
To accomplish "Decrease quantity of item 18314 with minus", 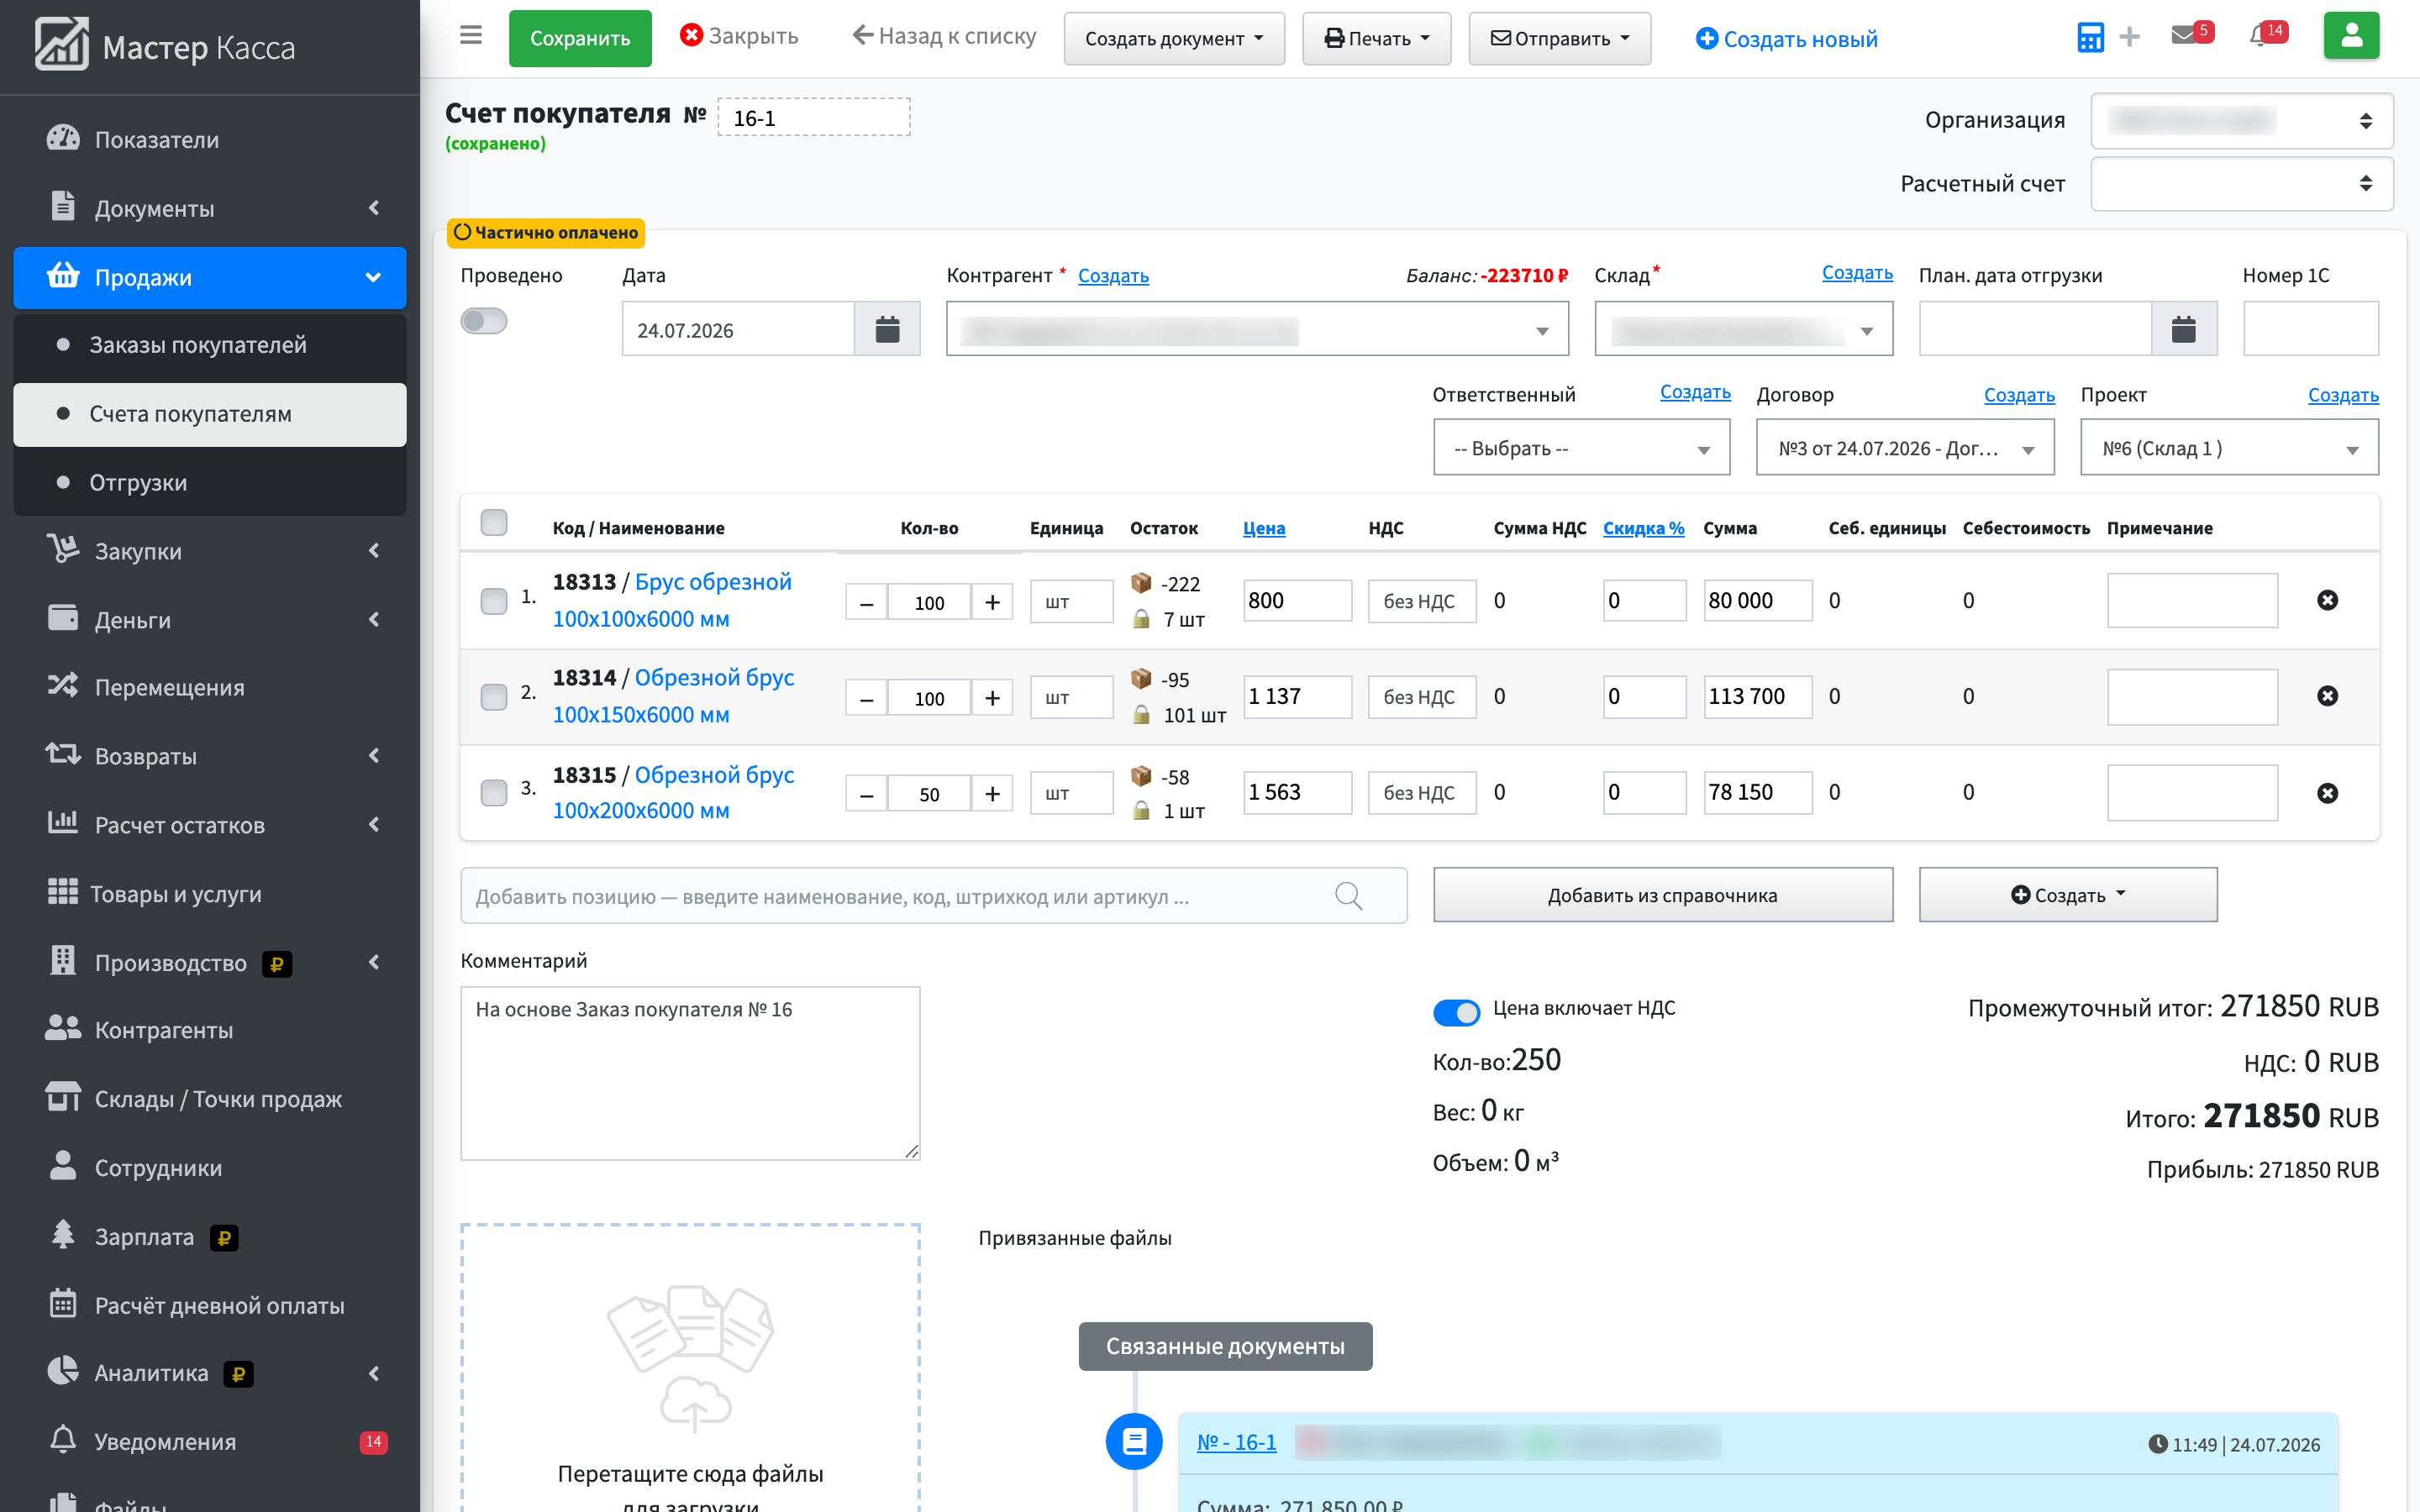I will pos(867,698).
